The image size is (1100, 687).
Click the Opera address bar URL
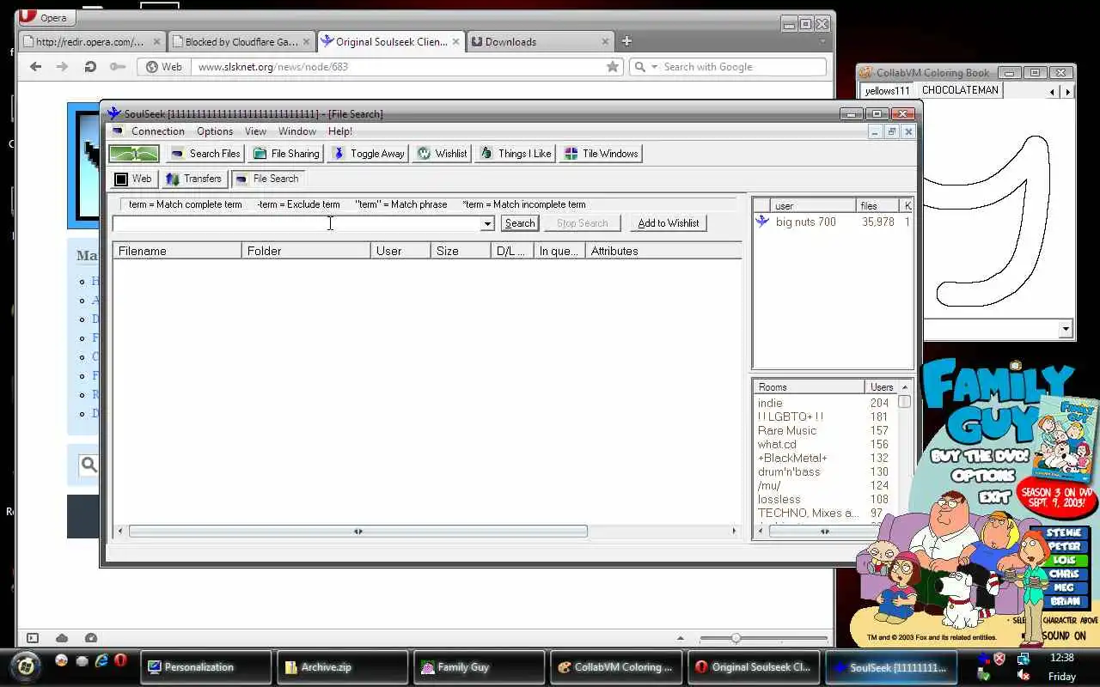[272, 66]
